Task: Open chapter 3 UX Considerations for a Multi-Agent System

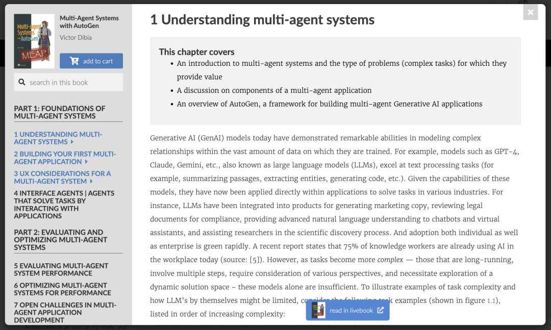Action: coord(62,177)
